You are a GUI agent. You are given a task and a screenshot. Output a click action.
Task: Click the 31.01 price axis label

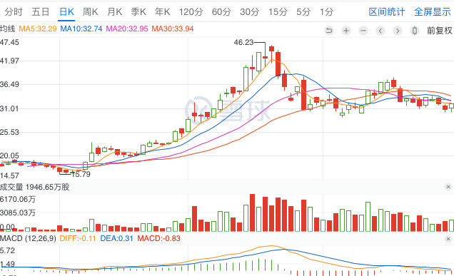pyautogui.click(x=9, y=108)
